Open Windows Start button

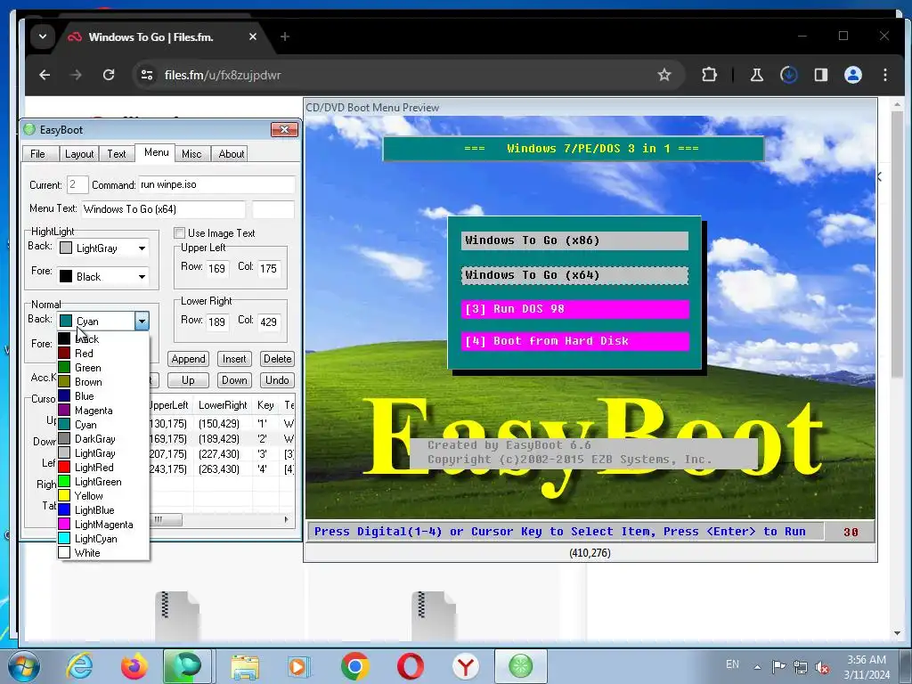click(x=23, y=666)
